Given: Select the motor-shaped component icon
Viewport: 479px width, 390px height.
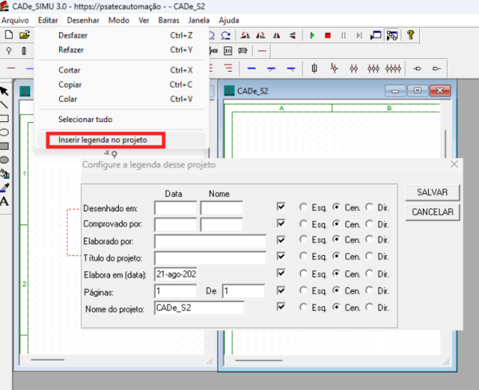Looking at the screenshot, I should click(x=243, y=51).
